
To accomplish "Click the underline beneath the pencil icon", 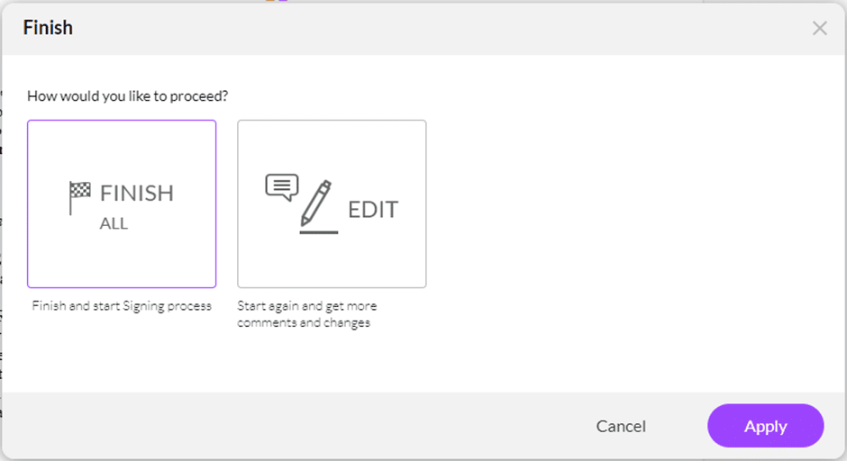I will click(318, 232).
